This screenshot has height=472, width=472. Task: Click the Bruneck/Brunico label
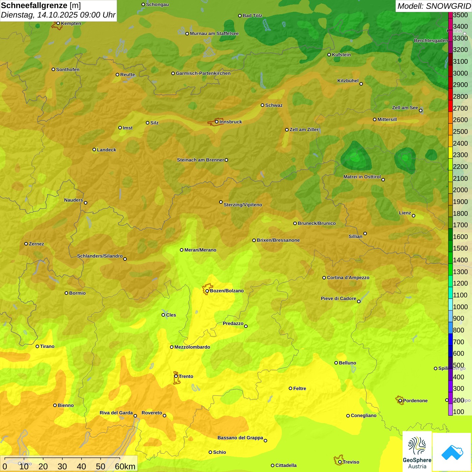(x=317, y=223)
